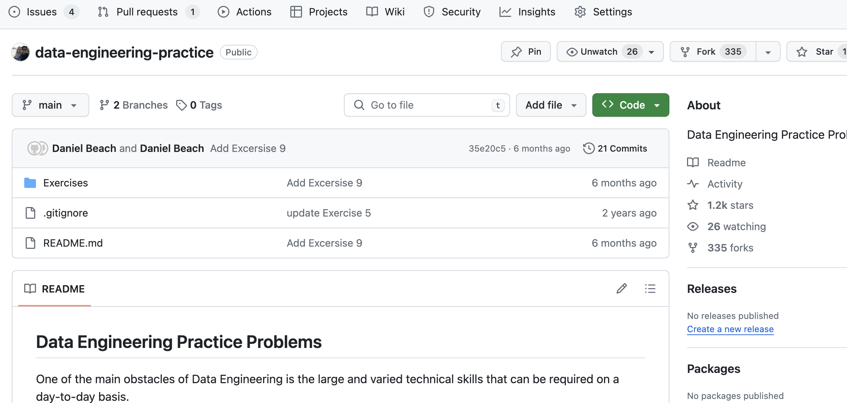Open the Add file dropdown
This screenshot has width=847, height=403.
[x=550, y=105]
